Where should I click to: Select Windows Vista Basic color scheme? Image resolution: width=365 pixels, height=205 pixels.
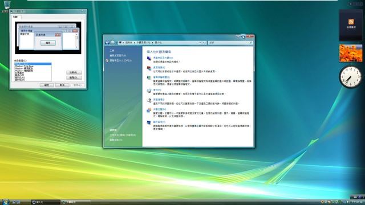point(33,66)
